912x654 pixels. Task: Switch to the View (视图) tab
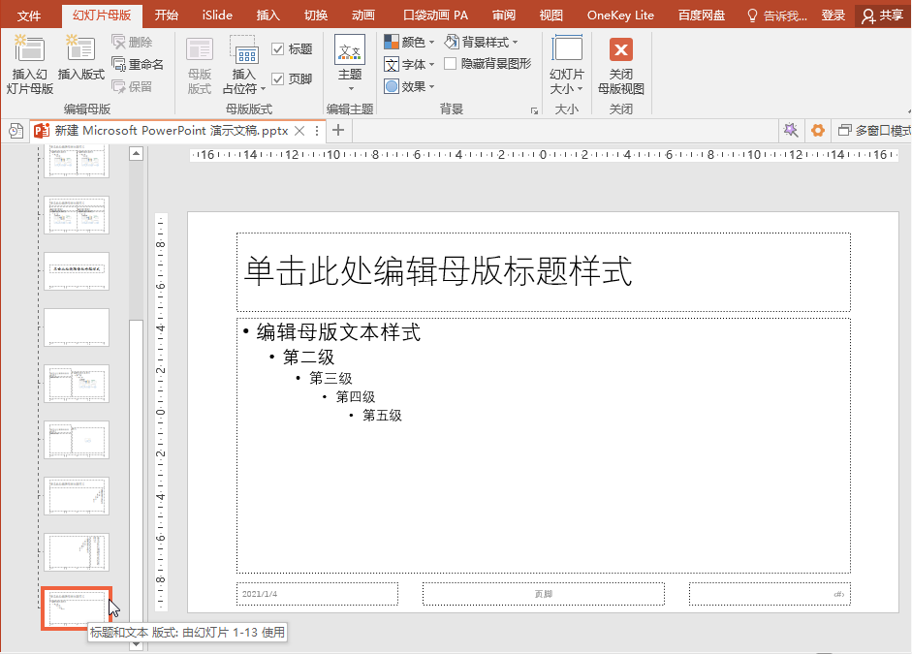click(x=550, y=16)
